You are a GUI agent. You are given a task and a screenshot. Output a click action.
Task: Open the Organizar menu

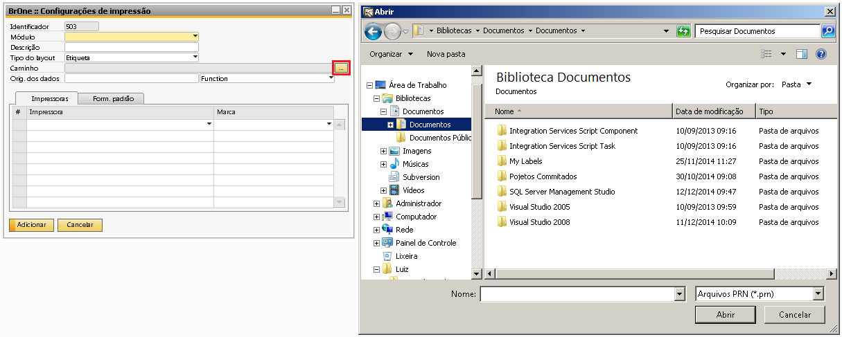click(391, 54)
